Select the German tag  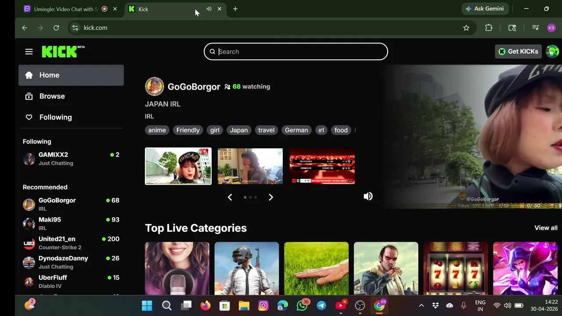[296, 130]
